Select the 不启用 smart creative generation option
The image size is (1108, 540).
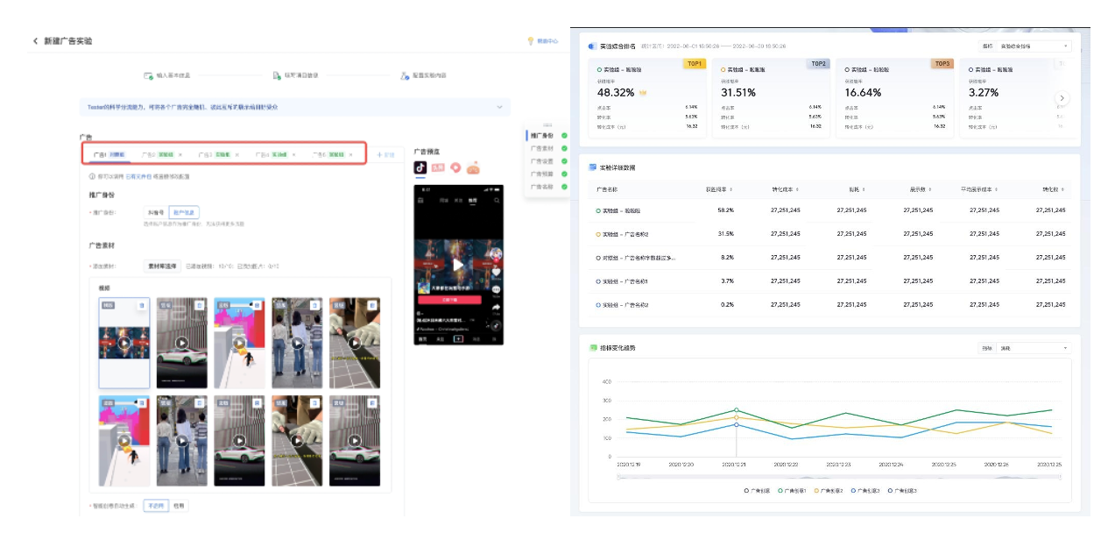click(x=155, y=506)
